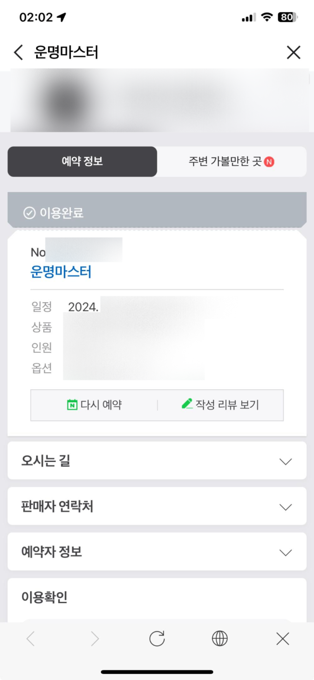314x680 pixels.
Task: Tap the red N badge icon
Action: click(x=269, y=162)
